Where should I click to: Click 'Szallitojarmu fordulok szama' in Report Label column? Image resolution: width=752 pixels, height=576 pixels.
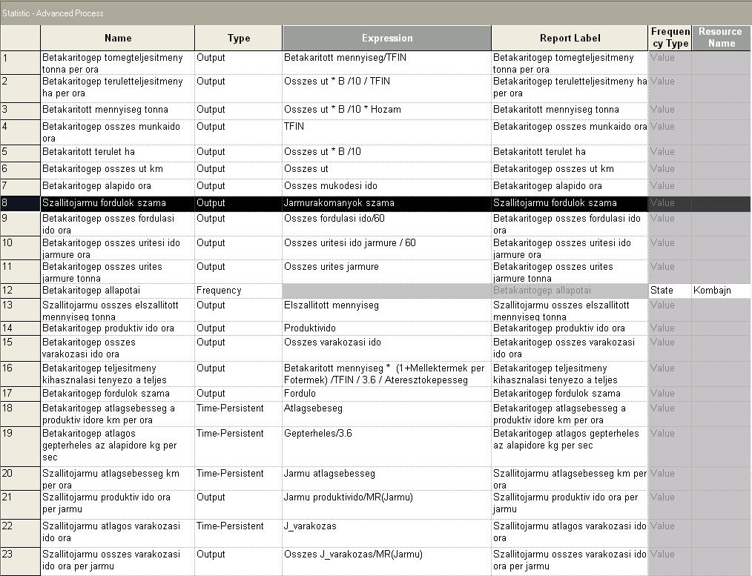pos(570,203)
